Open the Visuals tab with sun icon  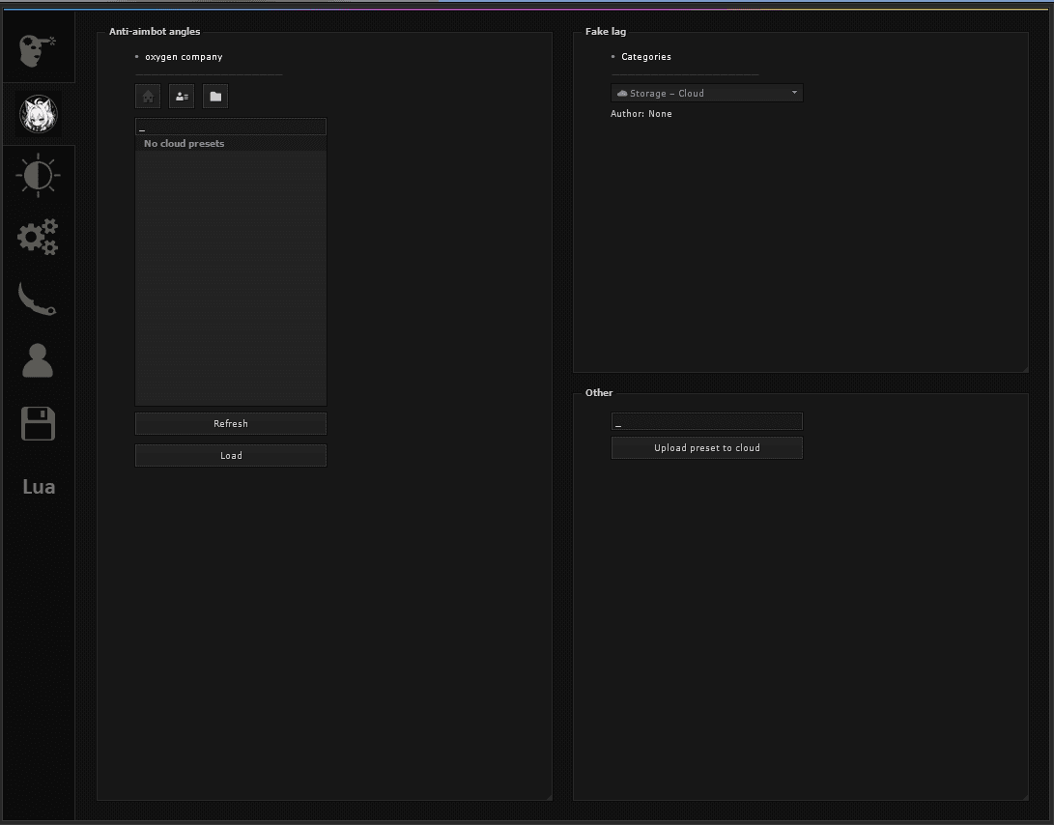click(38, 176)
